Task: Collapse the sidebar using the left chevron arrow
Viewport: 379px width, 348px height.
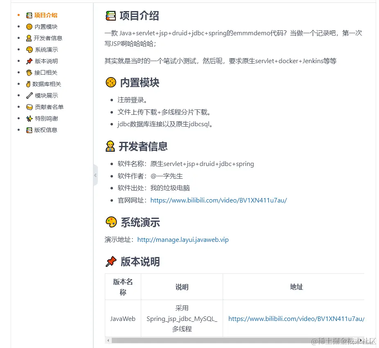Action: (95, 175)
